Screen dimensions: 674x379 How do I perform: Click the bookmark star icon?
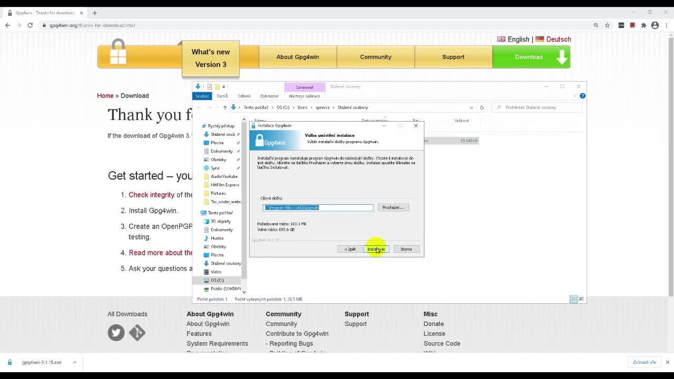[x=607, y=25]
